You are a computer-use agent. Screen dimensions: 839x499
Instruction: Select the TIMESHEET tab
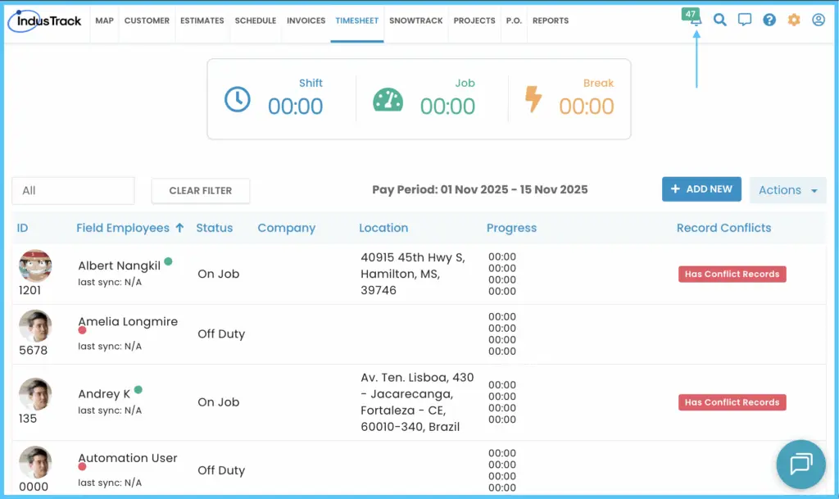(x=357, y=20)
